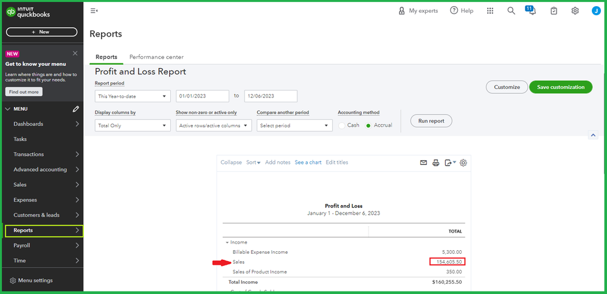This screenshot has height=294, width=607.
Task: Click the pencil icon to edit menu
Action: click(76, 109)
